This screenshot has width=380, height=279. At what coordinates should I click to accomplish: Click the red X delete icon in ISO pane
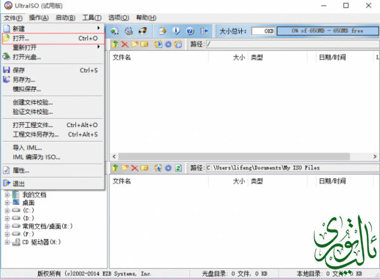click(125, 44)
